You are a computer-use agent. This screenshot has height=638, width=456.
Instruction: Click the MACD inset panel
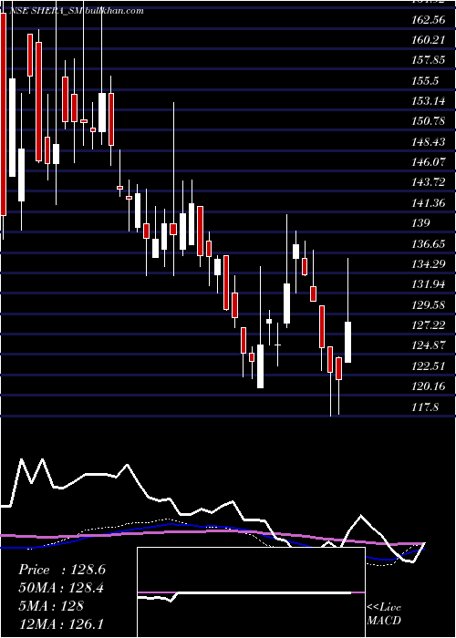[x=251, y=592]
